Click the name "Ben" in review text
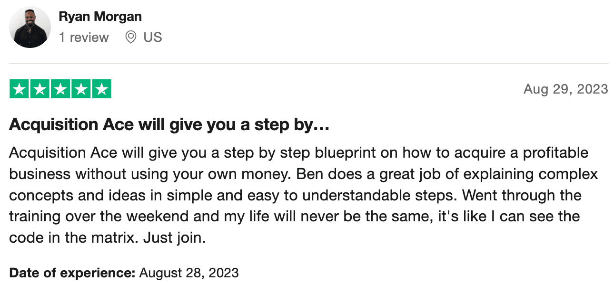This screenshot has width=614, height=284. click(x=307, y=174)
